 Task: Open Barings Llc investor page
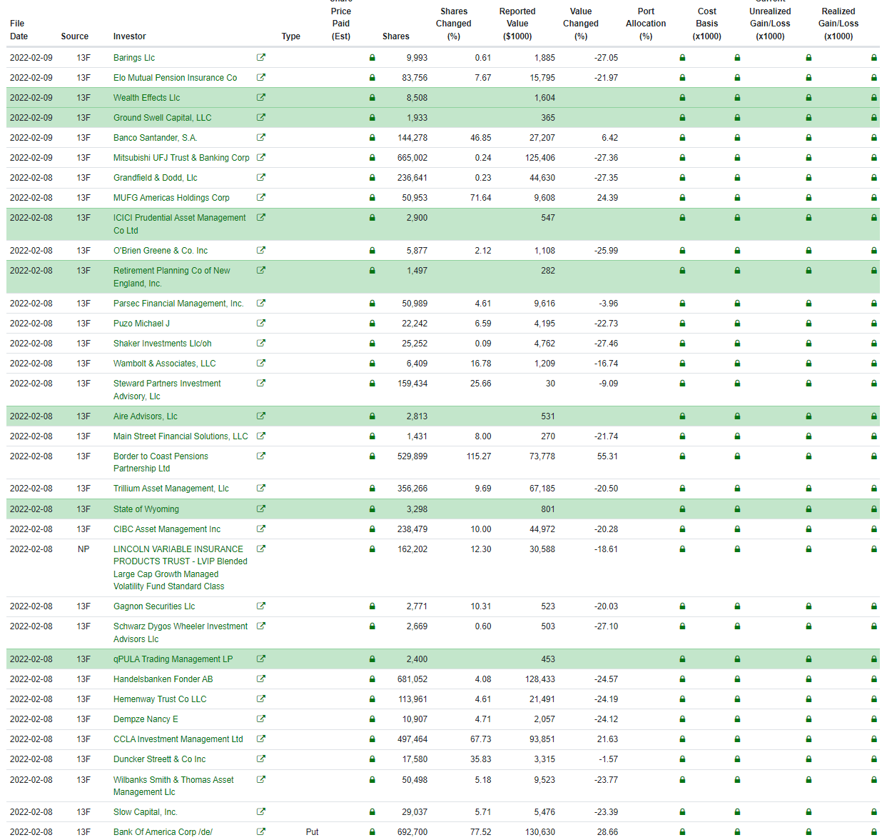tap(134, 58)
